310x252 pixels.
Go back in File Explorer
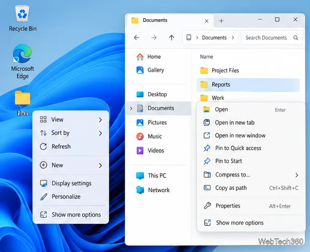137,38
